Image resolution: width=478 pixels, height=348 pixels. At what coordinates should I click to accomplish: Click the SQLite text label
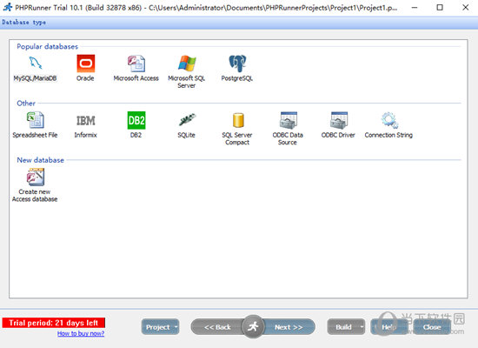[186, 135]
